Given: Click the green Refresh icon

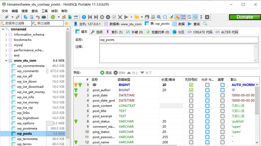Looking at the screenshot, I should pos(53,17).
